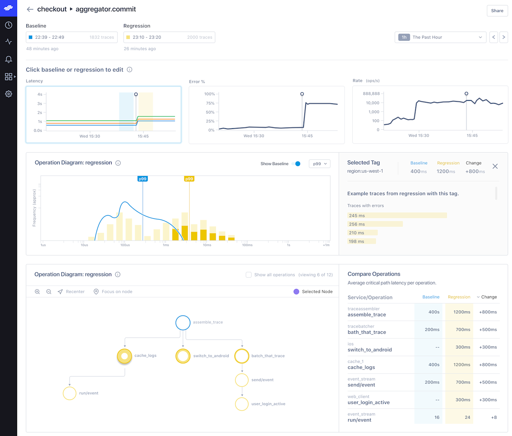Click the Recenter diagram button
Screen dimensions: 512x436
pos(71,292)
